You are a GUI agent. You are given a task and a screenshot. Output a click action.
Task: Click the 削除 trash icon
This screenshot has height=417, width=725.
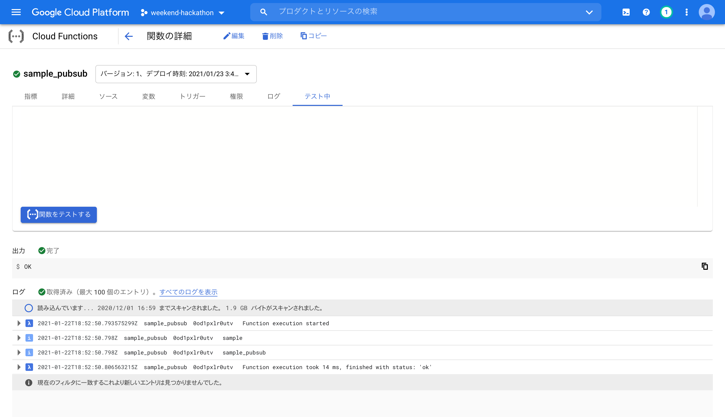click(266, 36)
